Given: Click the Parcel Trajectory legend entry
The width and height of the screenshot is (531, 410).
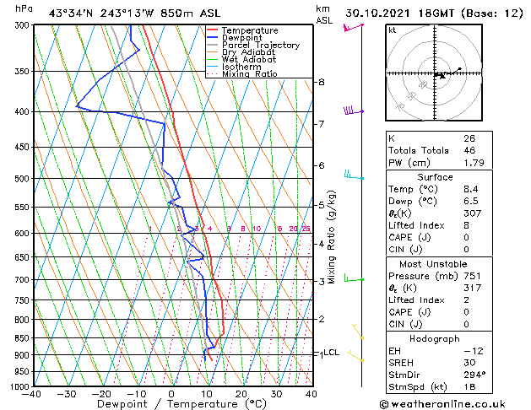Looking at the screenshot, I should (x=253, y=45).
